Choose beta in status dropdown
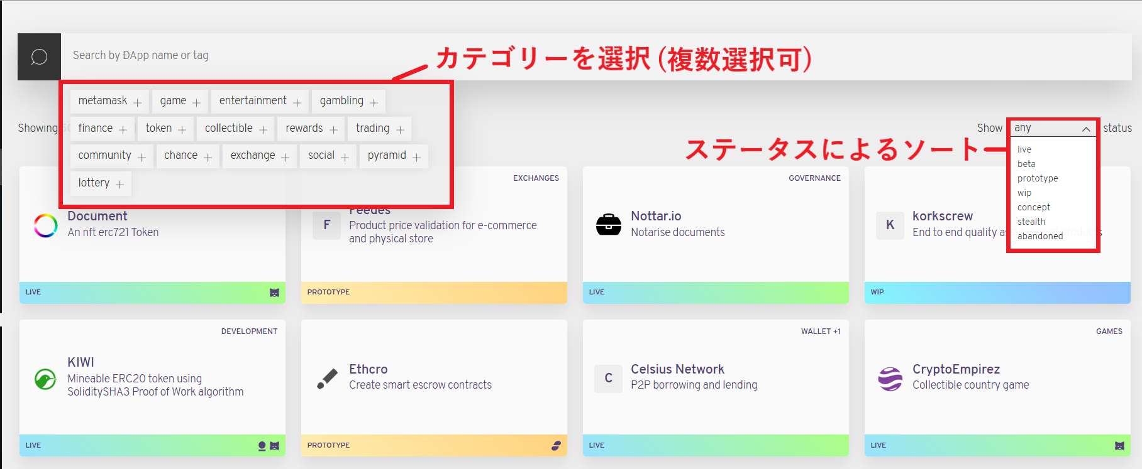 tap(1026, 164)
